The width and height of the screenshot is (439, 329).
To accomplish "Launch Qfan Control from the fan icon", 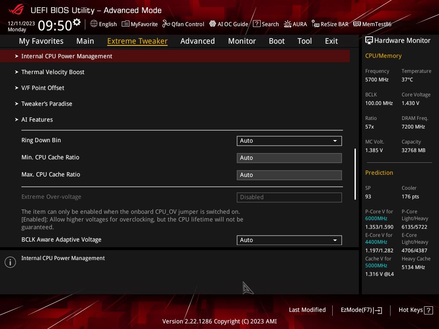I will pyautogui.click(x=166, y=24).
